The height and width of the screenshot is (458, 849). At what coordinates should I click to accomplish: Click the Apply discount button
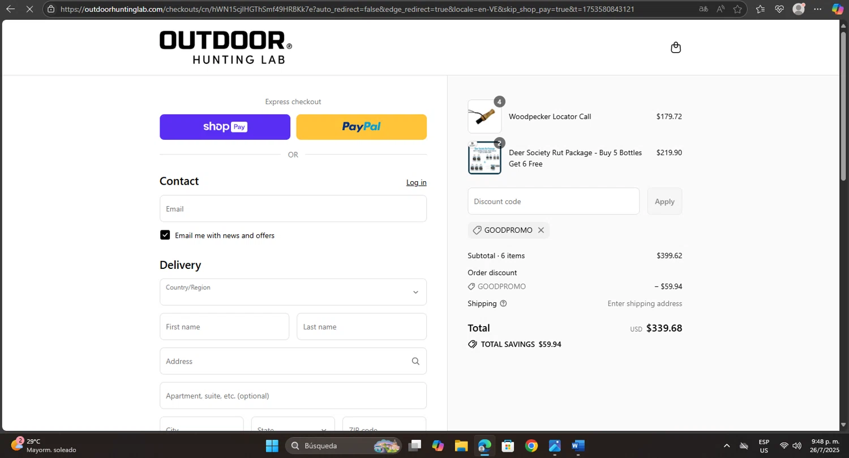click(664, 201)
